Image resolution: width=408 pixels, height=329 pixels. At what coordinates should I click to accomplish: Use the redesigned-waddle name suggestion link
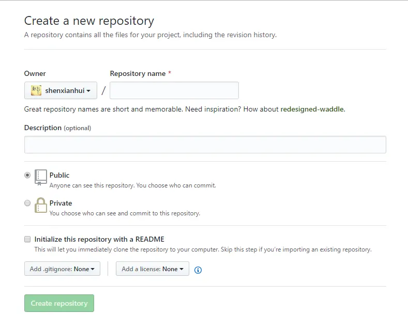coord(312,109)
